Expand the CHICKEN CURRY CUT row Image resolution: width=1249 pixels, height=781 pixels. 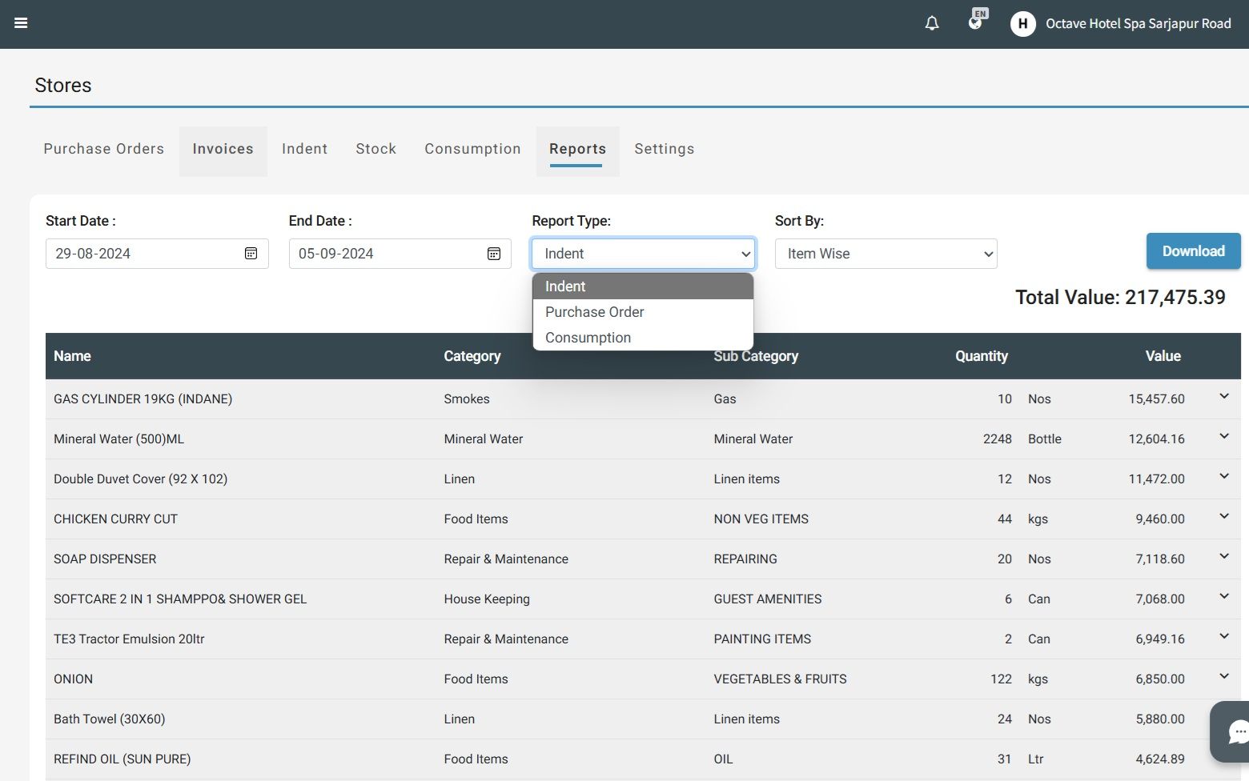click(1223, 516)
